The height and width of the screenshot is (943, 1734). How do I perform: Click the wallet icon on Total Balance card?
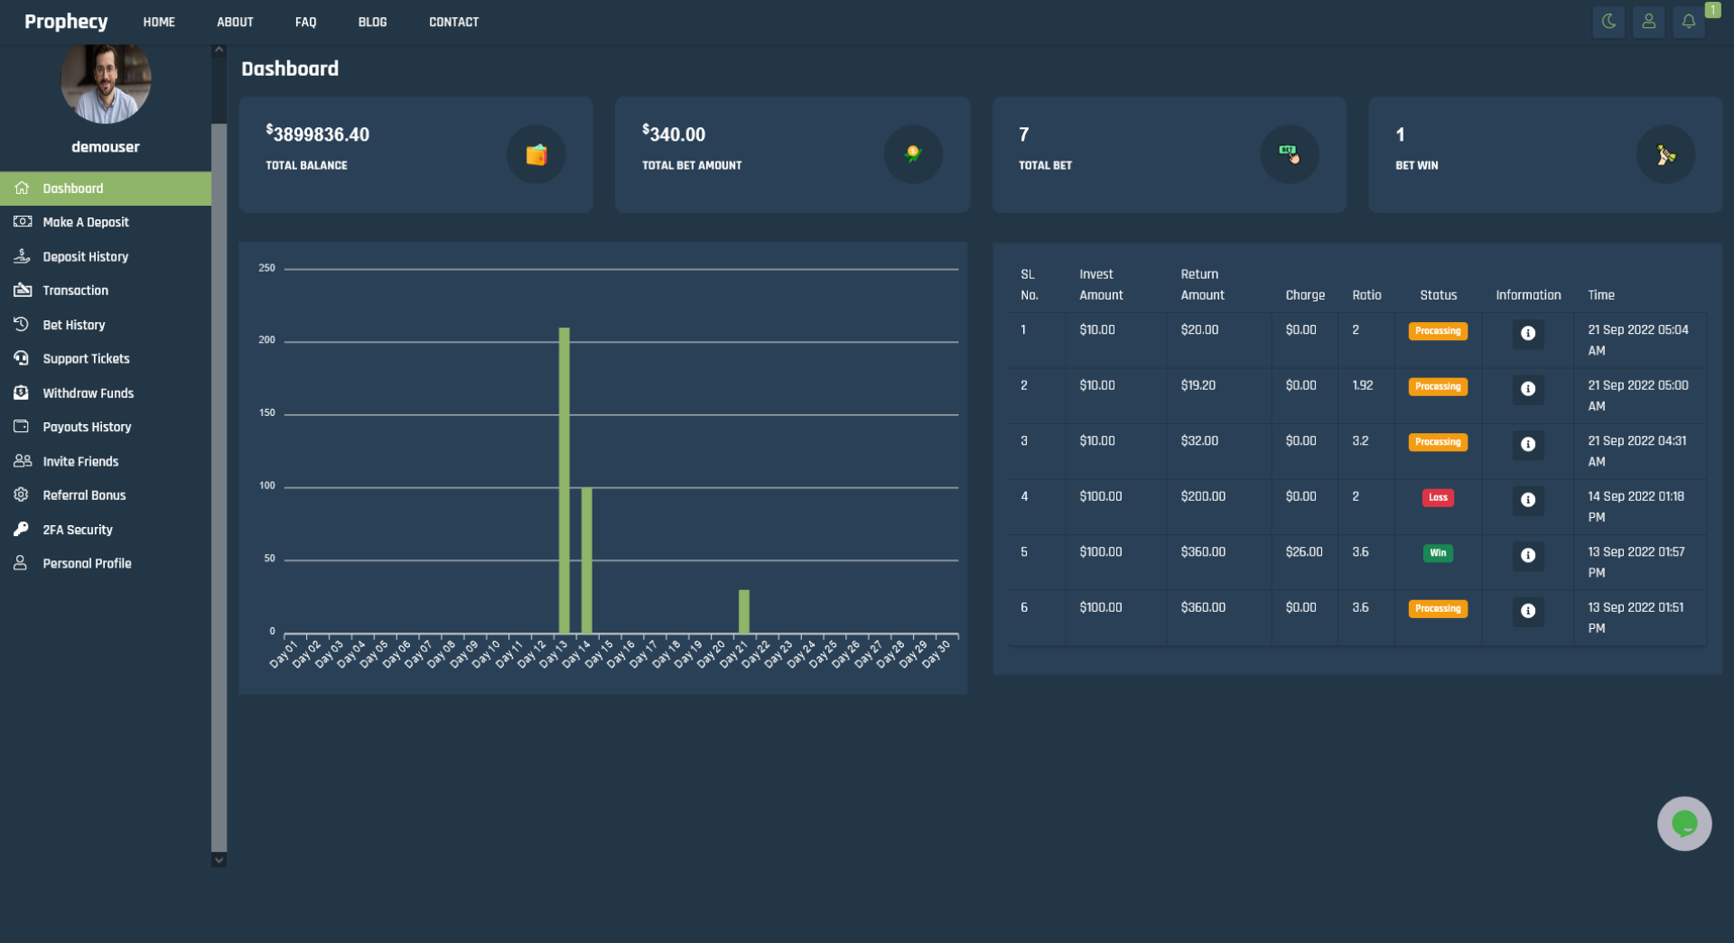pyautogui.click(x=536, y=155)
